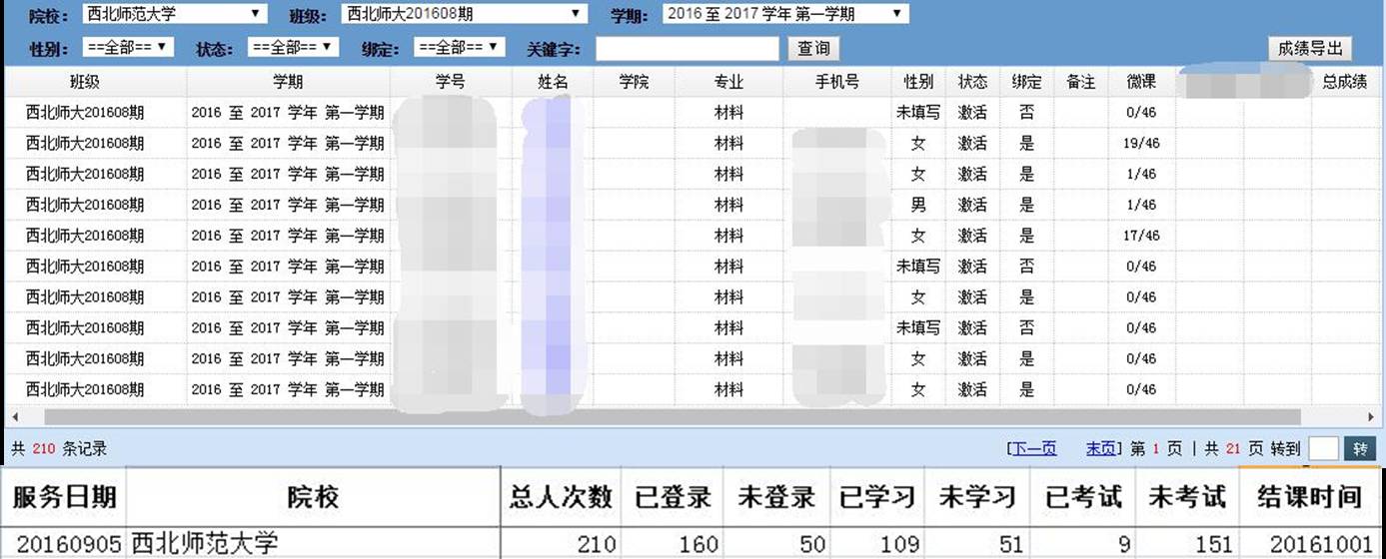Click the 微课 column header
The image size is (1386, 559).
tap(1141, 82)
